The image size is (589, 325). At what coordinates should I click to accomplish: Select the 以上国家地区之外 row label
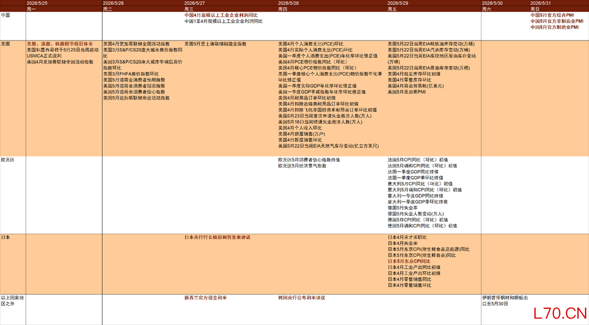(x=12, y=301)
